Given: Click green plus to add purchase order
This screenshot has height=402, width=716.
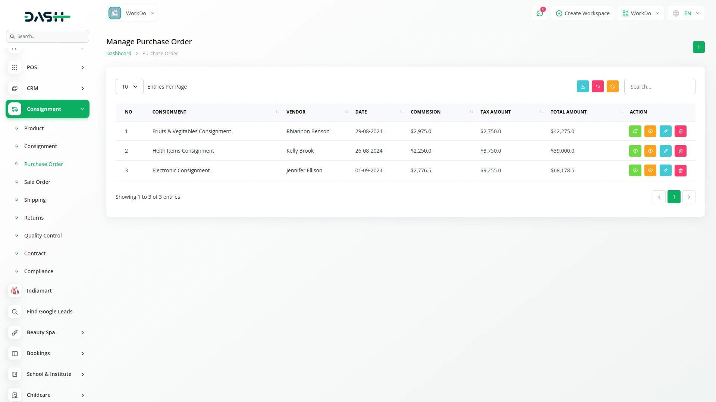Looking at the screenshot, I should 698,47.
